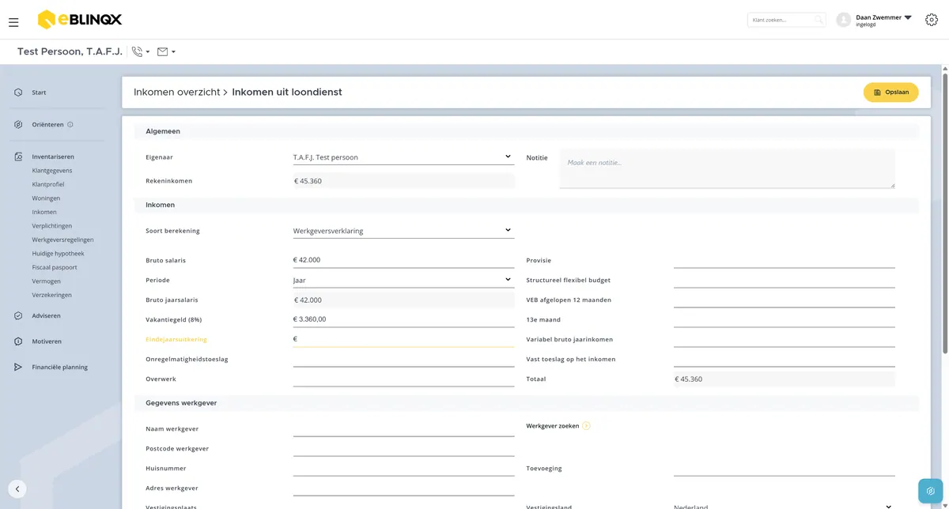Viewport: 949px width, 509px height.
Task: Click the Motiveren sidebar icon
Action: [18, 341]
